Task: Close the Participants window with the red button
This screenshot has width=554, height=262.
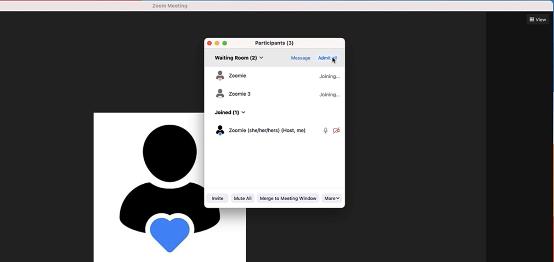Action: [x=210, y=43]
